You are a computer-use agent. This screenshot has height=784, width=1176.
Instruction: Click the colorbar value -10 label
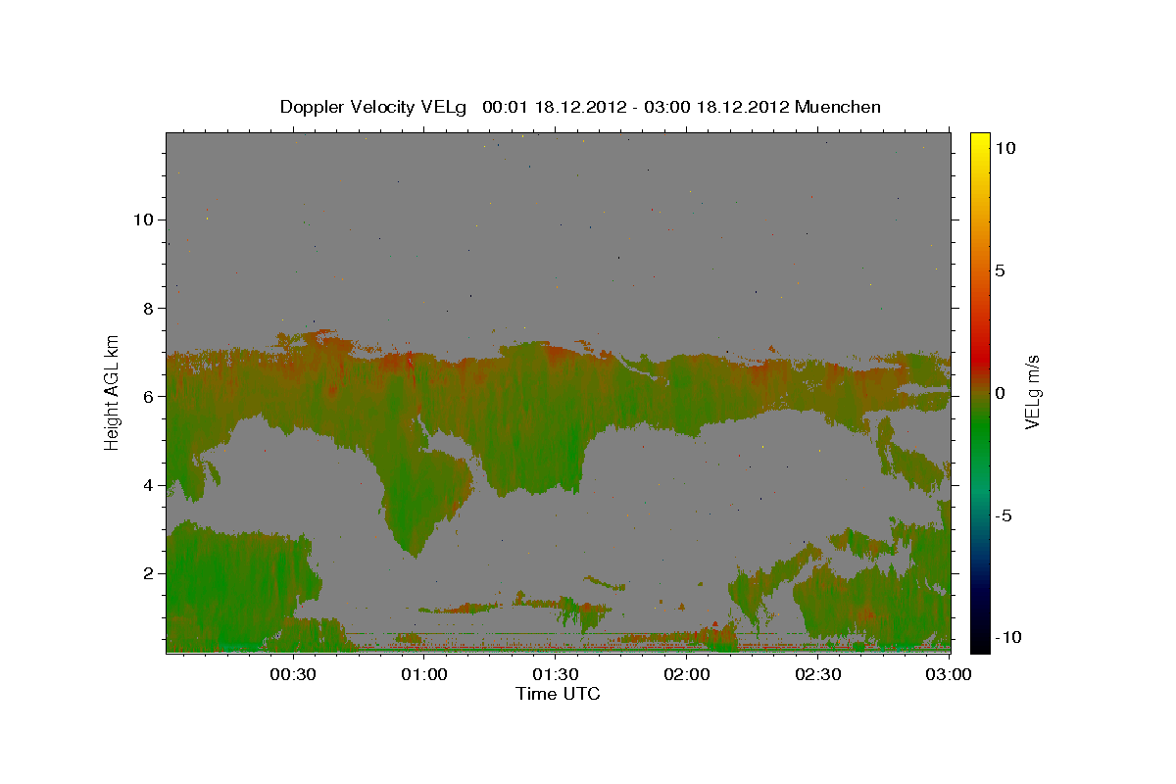[x=1008, y=638]
